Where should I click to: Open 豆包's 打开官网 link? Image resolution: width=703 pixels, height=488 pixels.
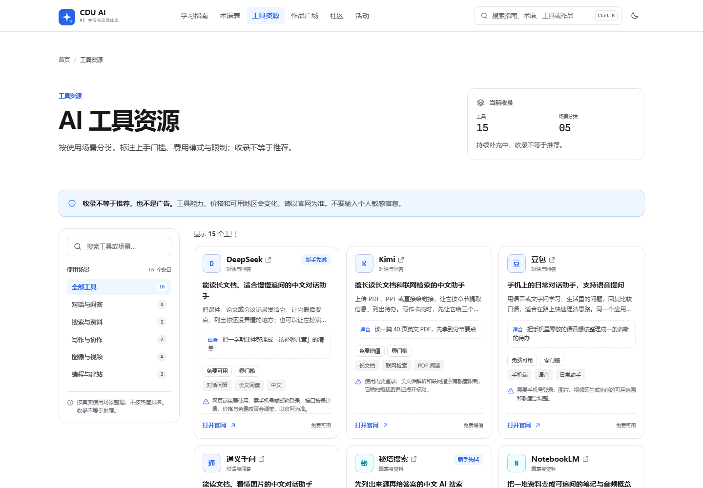click(x=524, y=426)
